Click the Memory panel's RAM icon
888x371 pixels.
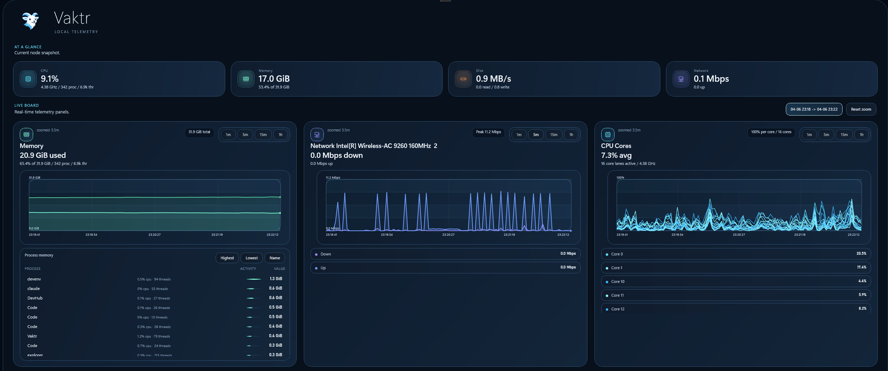[x=26, y=134]
